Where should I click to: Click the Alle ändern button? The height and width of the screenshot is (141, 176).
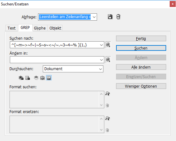[x=141, y=67]
